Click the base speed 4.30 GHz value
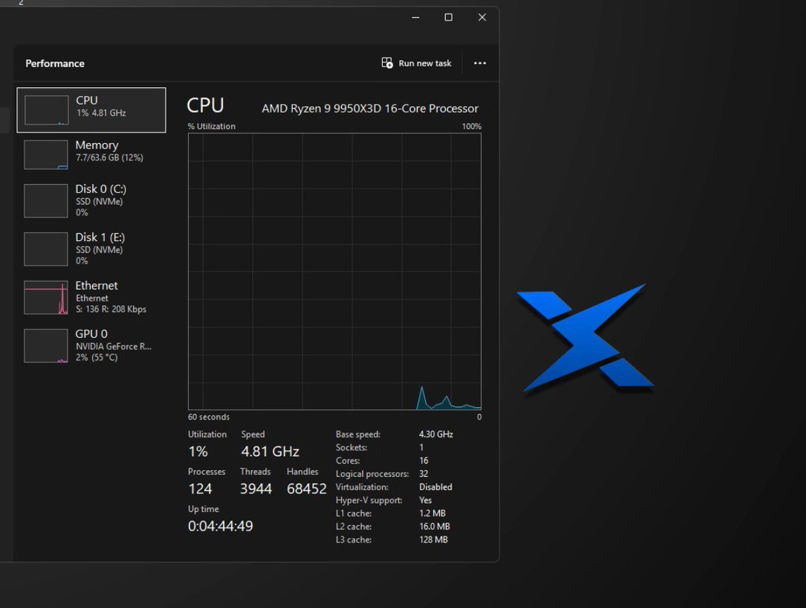This screenshot has width=806, height=608. (436, 435)
